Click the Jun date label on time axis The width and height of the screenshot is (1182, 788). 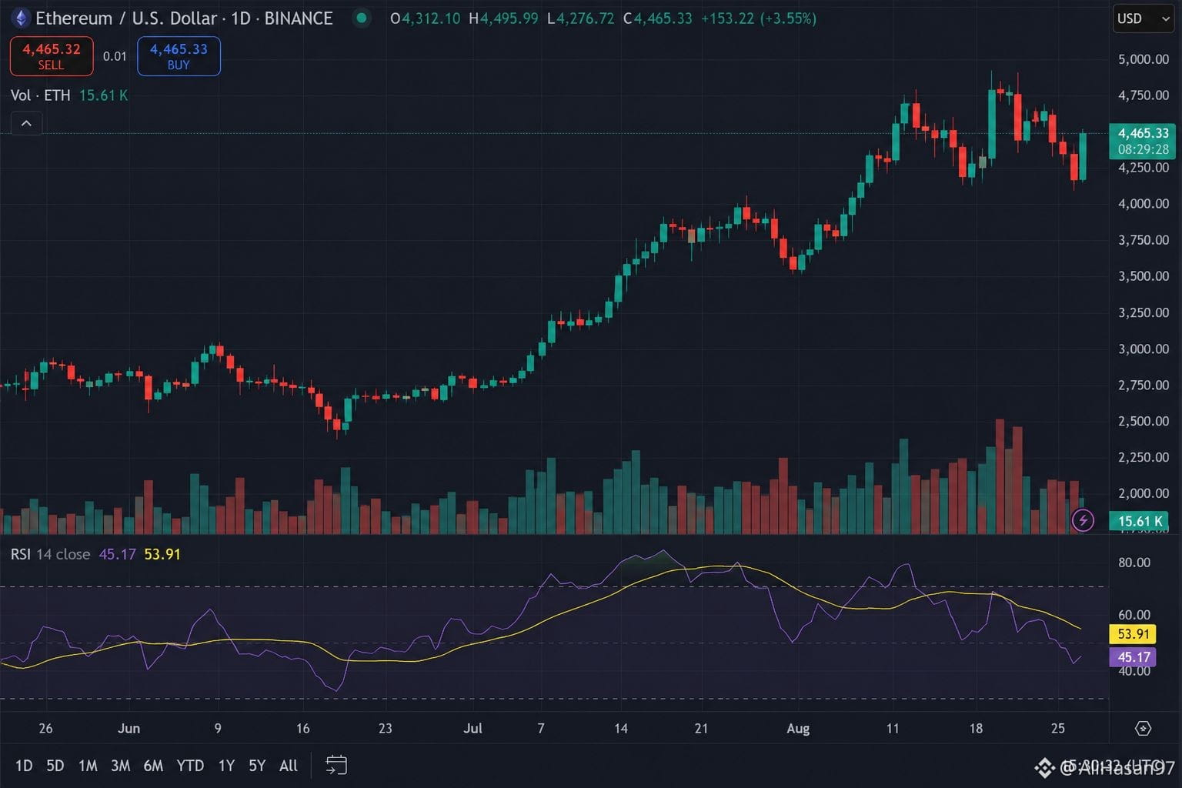129,728
